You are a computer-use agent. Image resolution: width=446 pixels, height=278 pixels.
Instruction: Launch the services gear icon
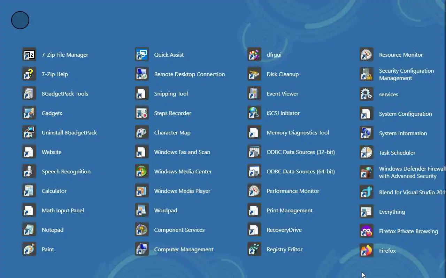coord(367,94)
